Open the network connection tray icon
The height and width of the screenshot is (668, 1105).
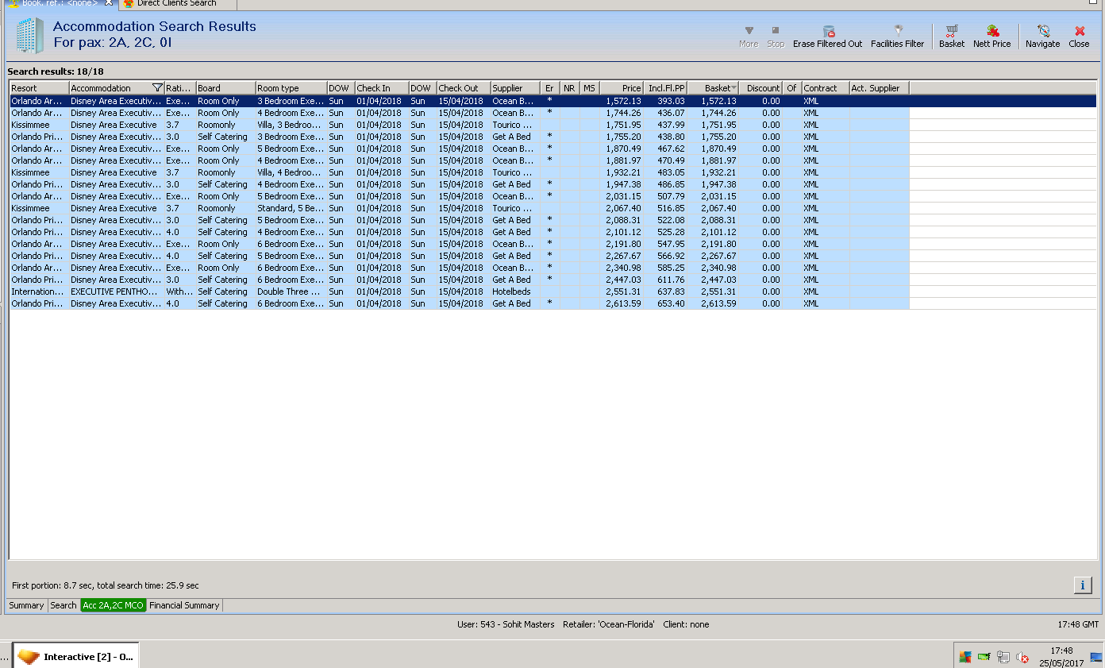[1003, 657]
